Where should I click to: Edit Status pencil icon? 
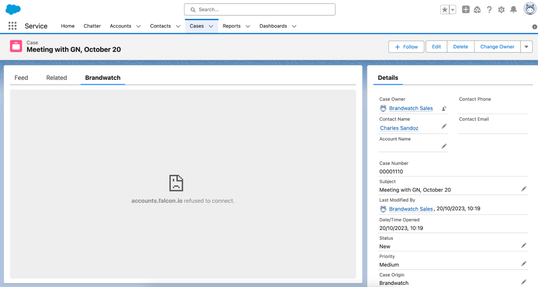click(x=524, y=245)
